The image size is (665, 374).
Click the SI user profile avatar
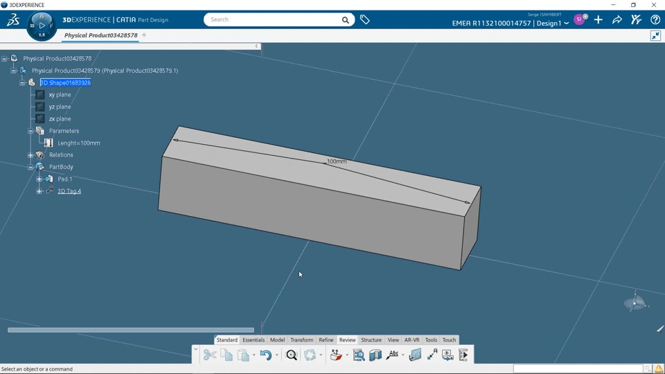pos(579,20)
